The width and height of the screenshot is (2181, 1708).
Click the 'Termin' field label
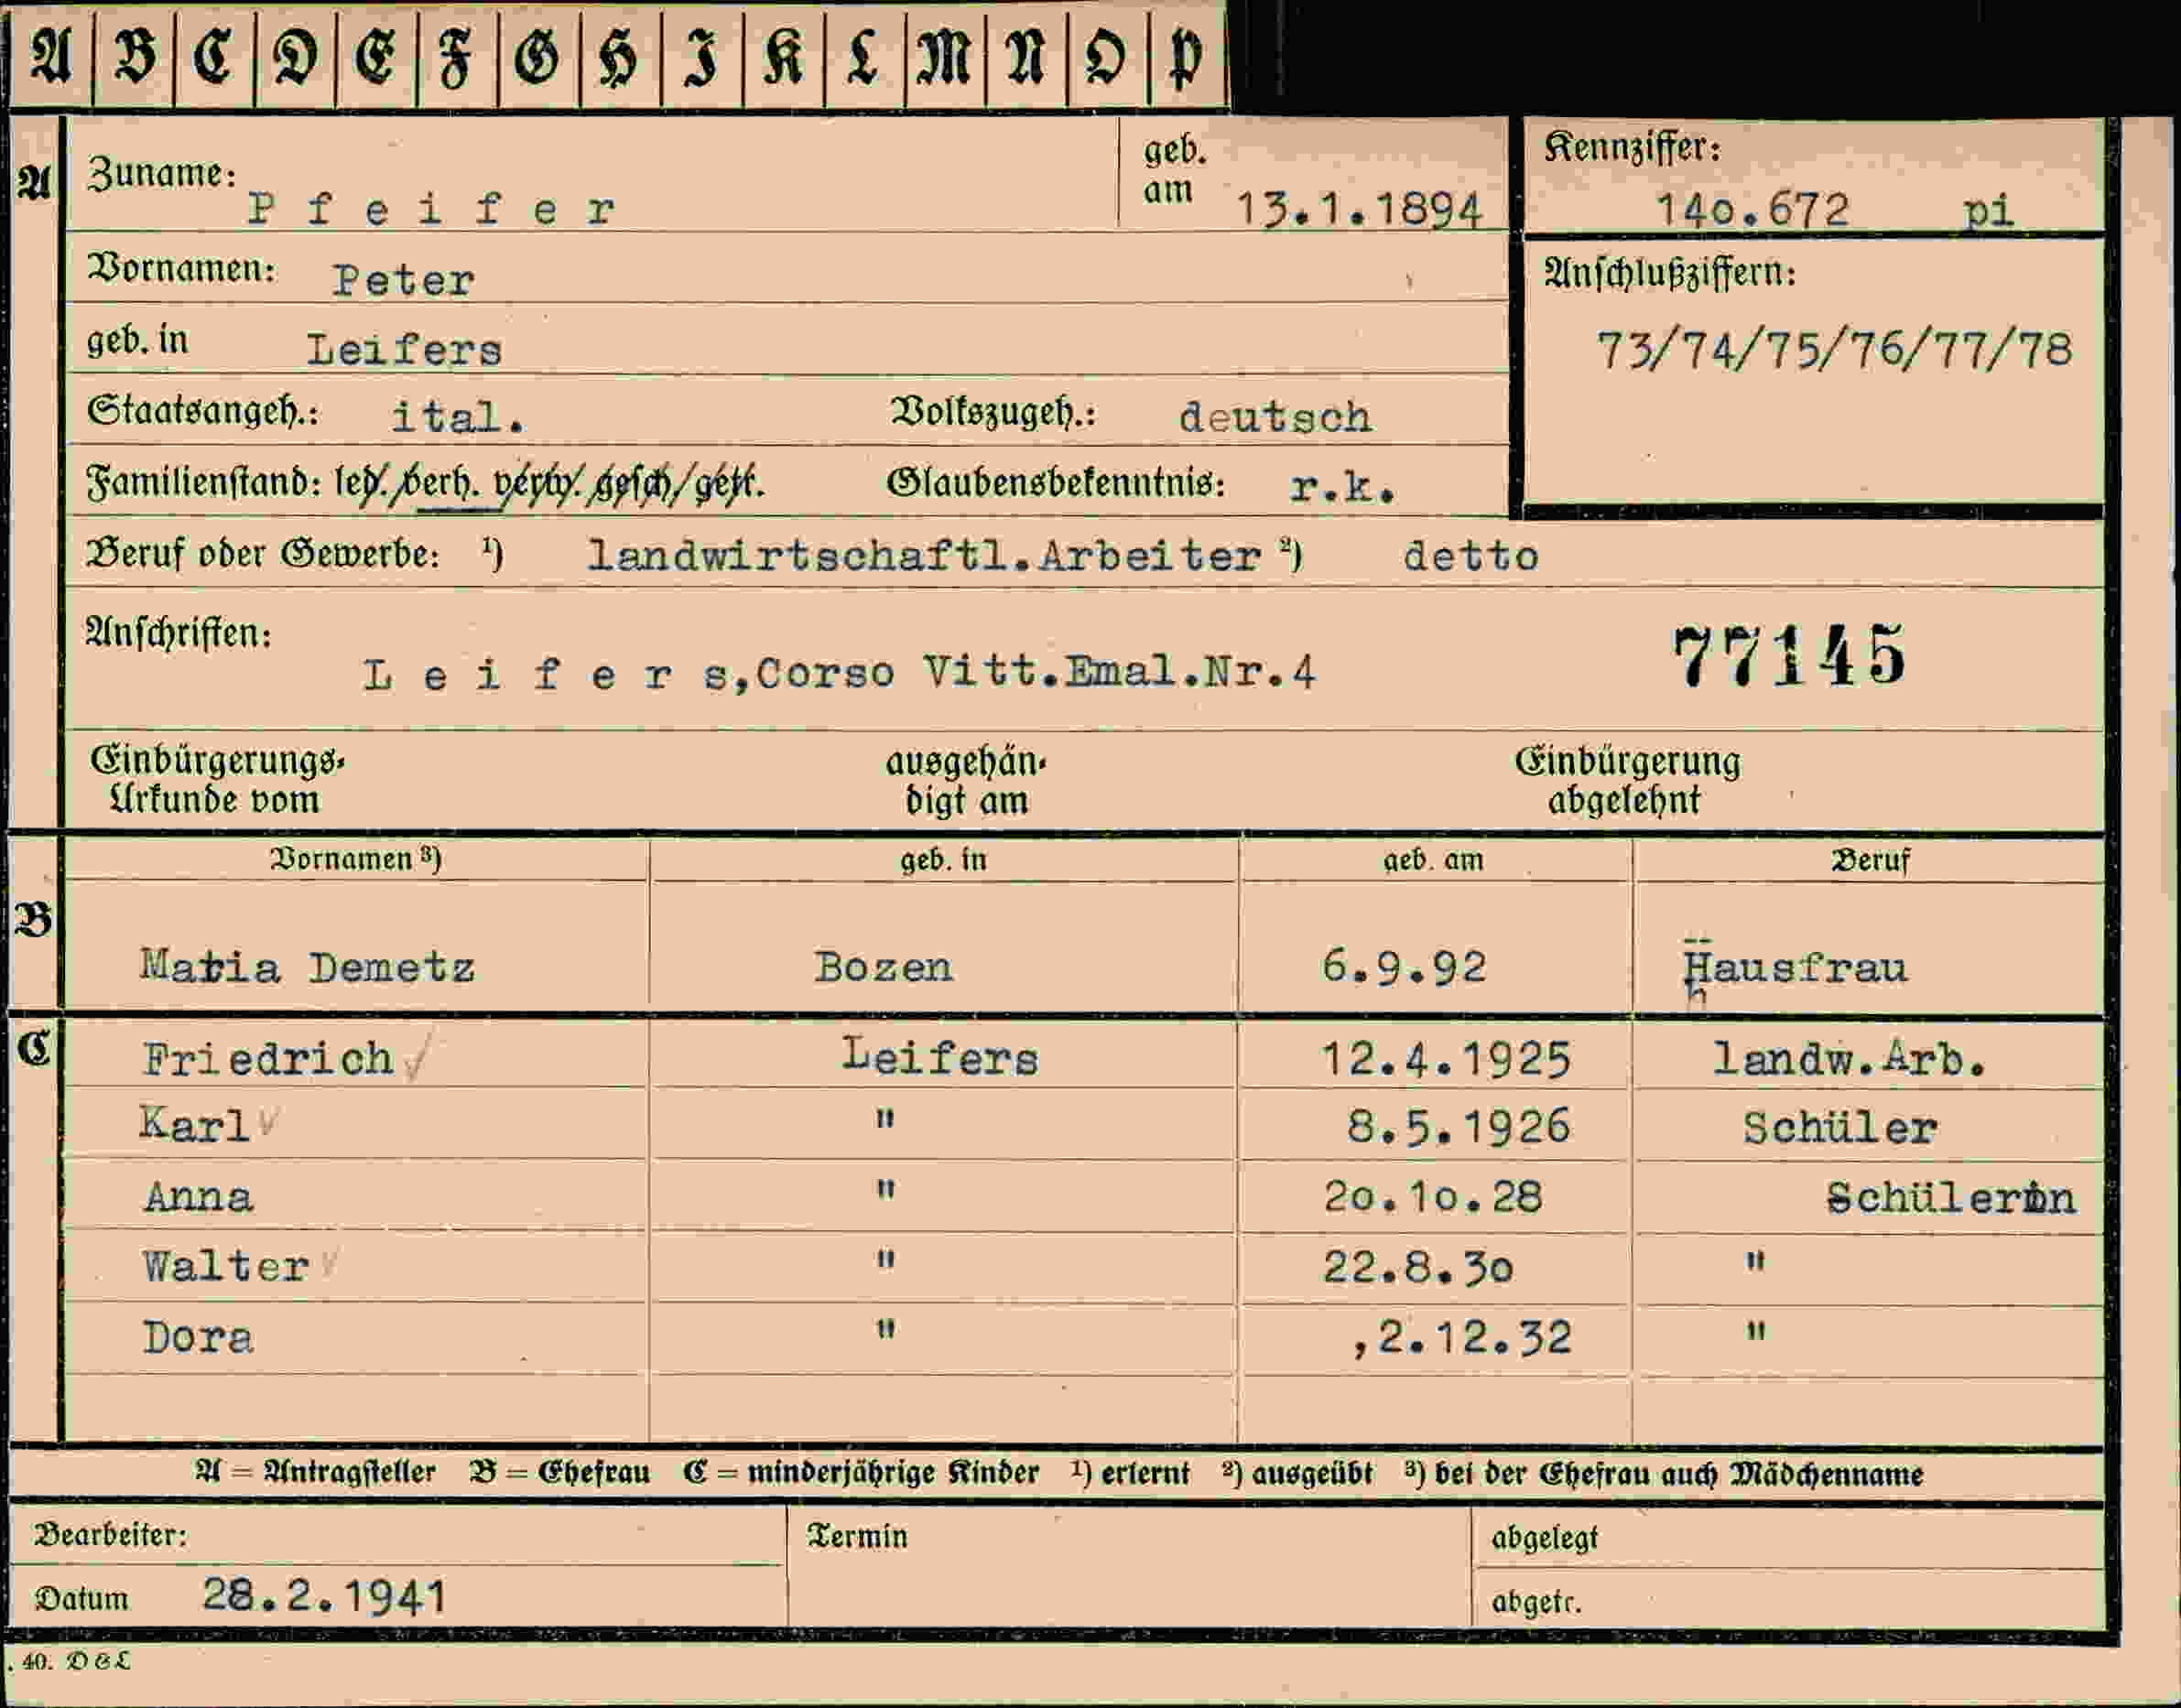pyautogui.click(x=857, y=1536)
